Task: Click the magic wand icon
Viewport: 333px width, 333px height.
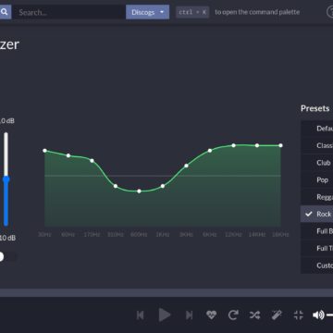Action: click(277, 314)
